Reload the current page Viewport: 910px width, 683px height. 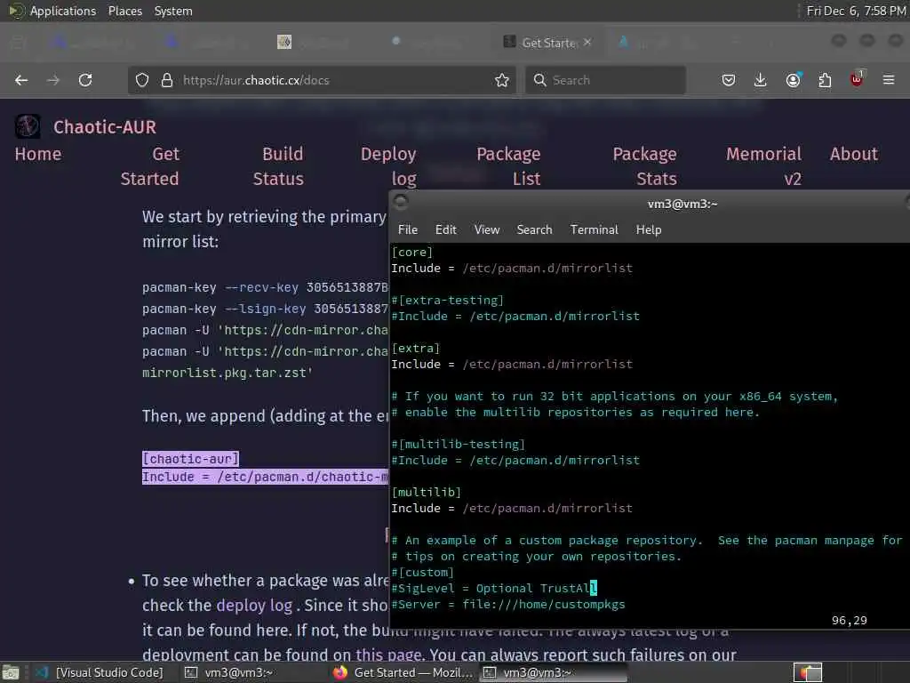(x=85, y=80)
